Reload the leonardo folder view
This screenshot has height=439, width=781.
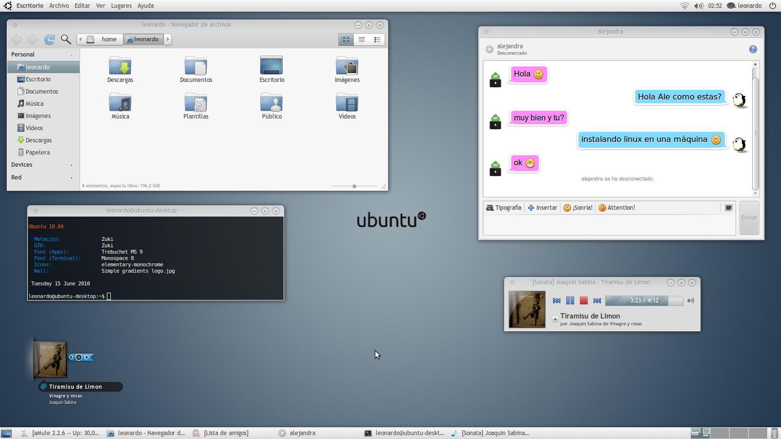[49, 40]
